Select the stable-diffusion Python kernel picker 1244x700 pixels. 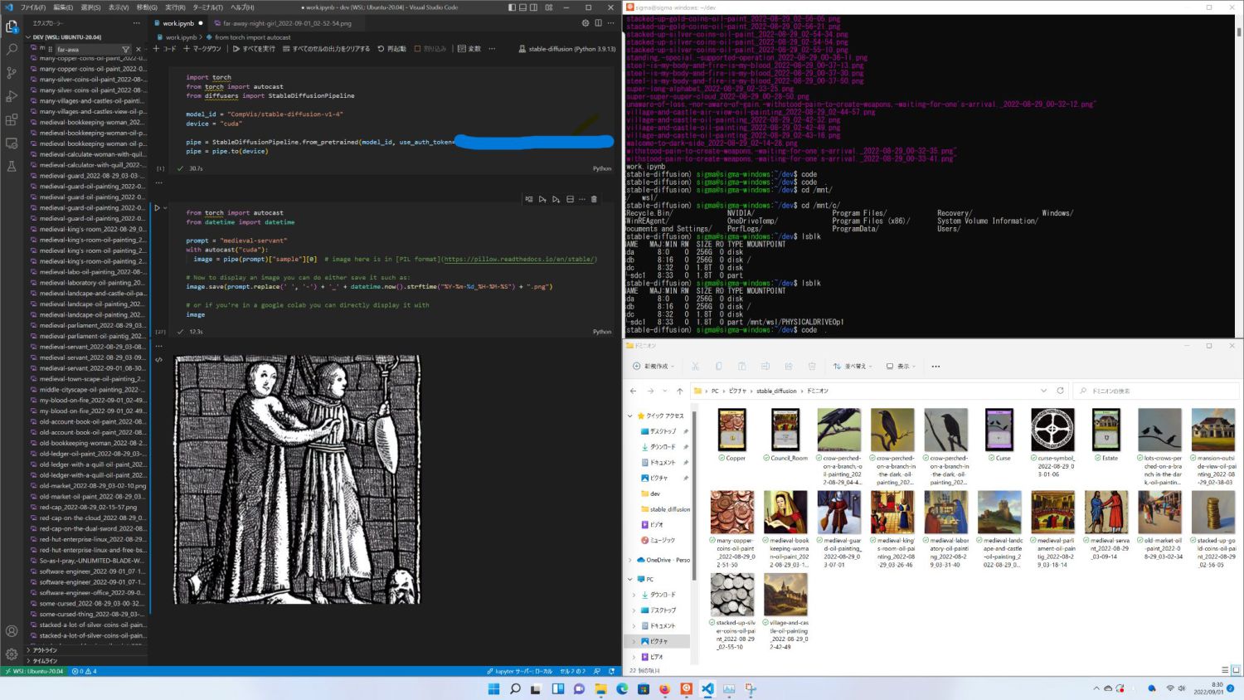(567, 49)
